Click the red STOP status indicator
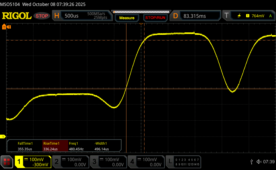Viewport: 276px width, 170px height. [x=42, y=16]
